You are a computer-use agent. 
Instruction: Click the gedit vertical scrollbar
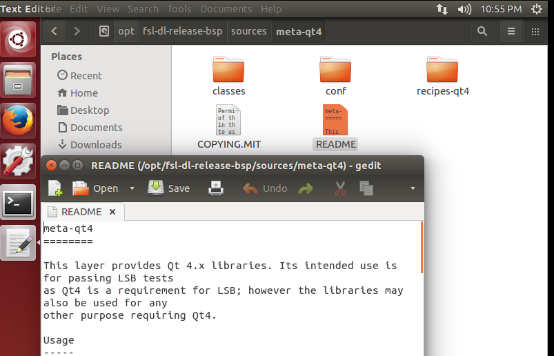pos(422,248)
